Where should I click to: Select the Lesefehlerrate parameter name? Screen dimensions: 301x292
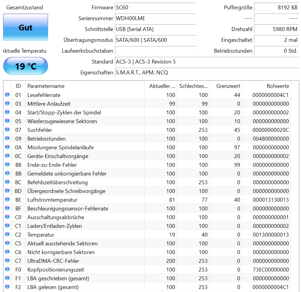click(x=44, y=95)
